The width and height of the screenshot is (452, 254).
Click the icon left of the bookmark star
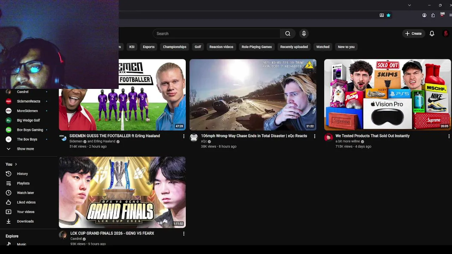[x=382, y=15]
